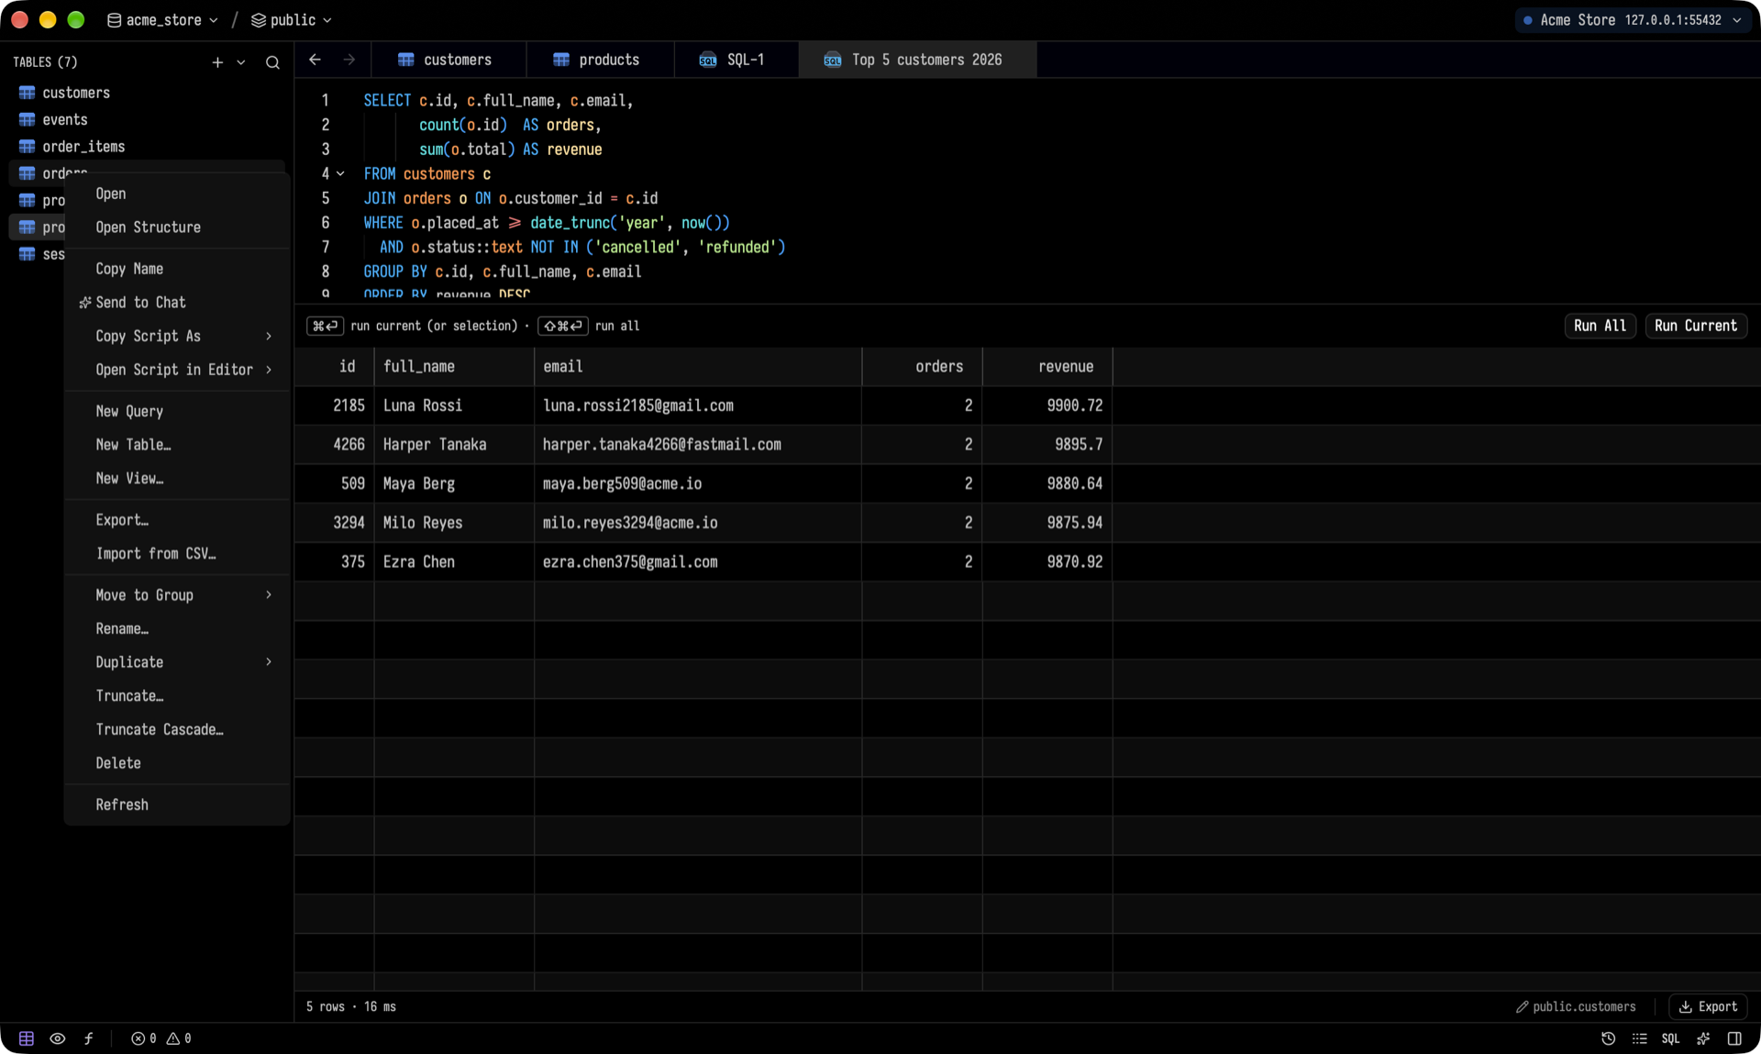1761x1054 pixels.
Task: Choose Truncate… in context menu
Action: click(178, 695)
